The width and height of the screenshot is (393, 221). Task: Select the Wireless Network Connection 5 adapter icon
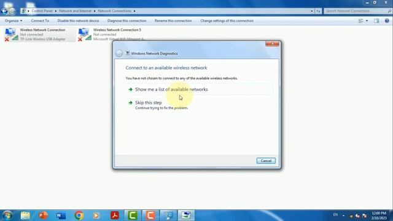click(85, 34)
